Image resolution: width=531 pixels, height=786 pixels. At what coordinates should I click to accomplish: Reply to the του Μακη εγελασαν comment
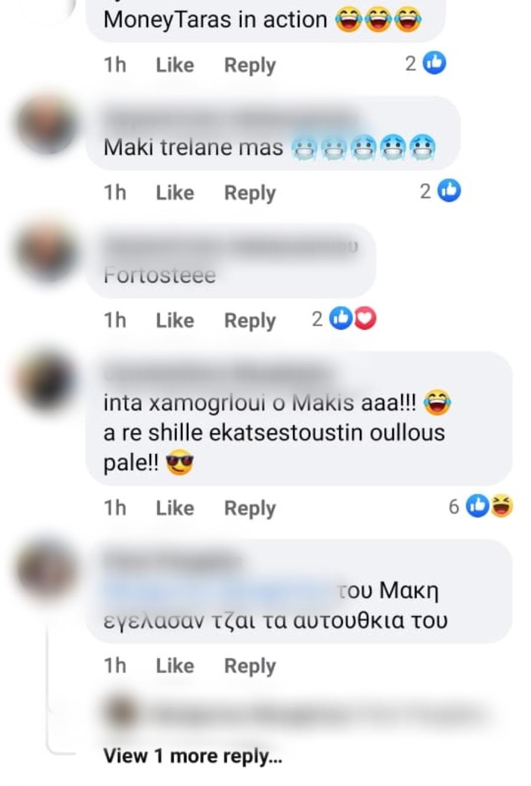tap(250, 667)
